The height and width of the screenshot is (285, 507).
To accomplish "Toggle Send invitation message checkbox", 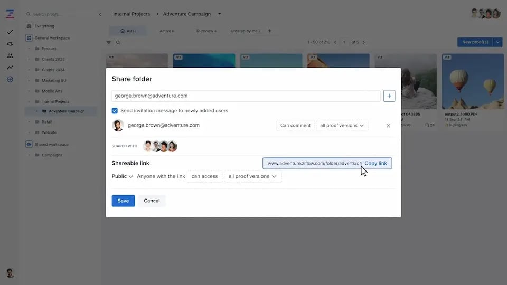I will (x=115, y=110).
